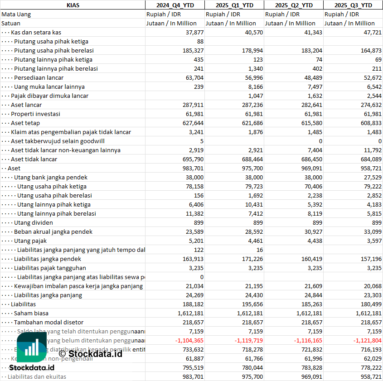The image size is (383, 381).
Task: Select Uang muka lancar lainnya label
Action: coord(49,87)
